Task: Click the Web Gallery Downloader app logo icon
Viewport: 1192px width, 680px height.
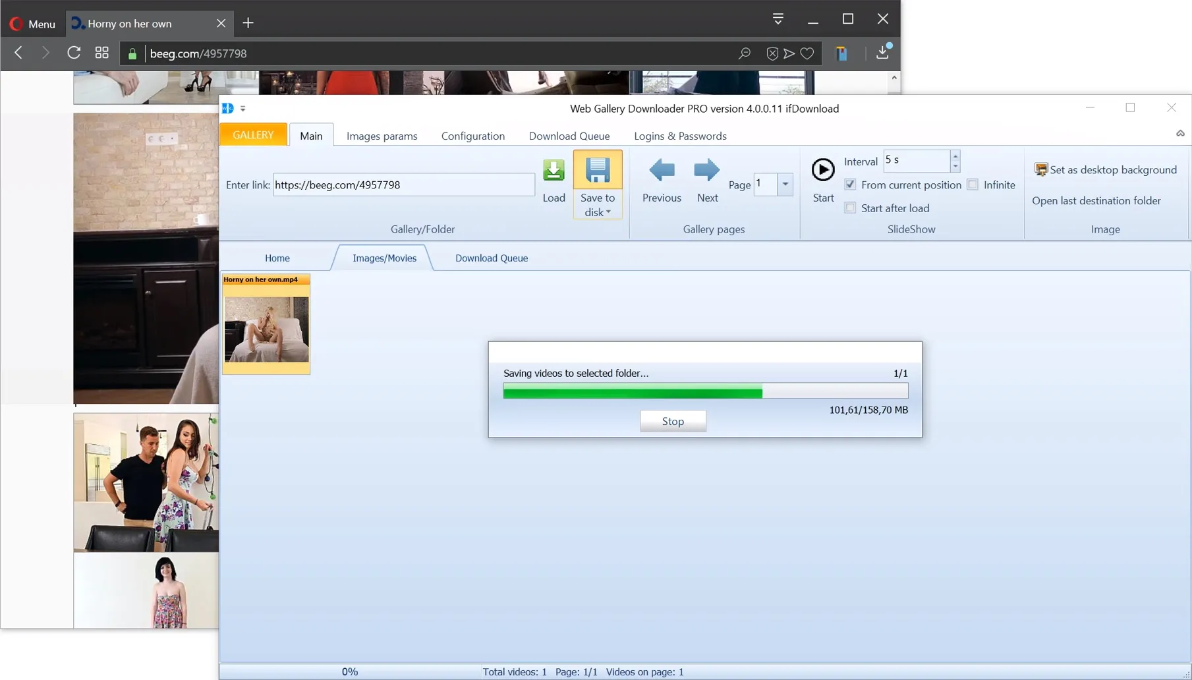Action: (x=228, y=108)
